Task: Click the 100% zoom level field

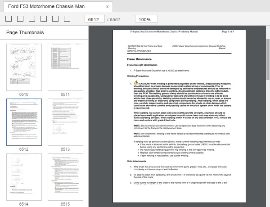Action: pos(146,19)
